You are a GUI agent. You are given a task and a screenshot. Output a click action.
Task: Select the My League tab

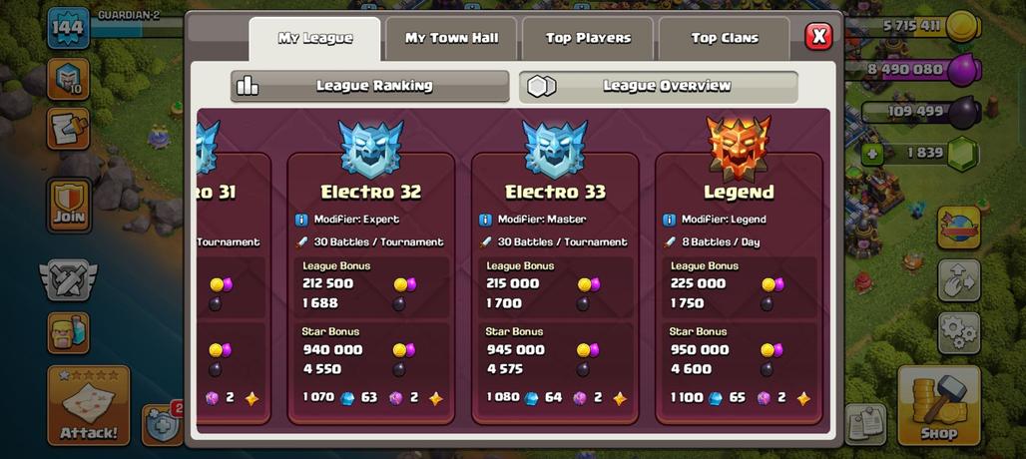[x=314, y=39]
